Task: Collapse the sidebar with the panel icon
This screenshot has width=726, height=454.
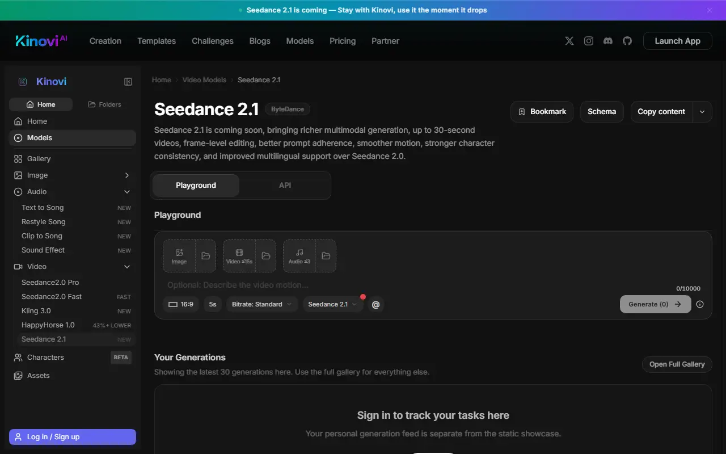Action: click(128, 82)
